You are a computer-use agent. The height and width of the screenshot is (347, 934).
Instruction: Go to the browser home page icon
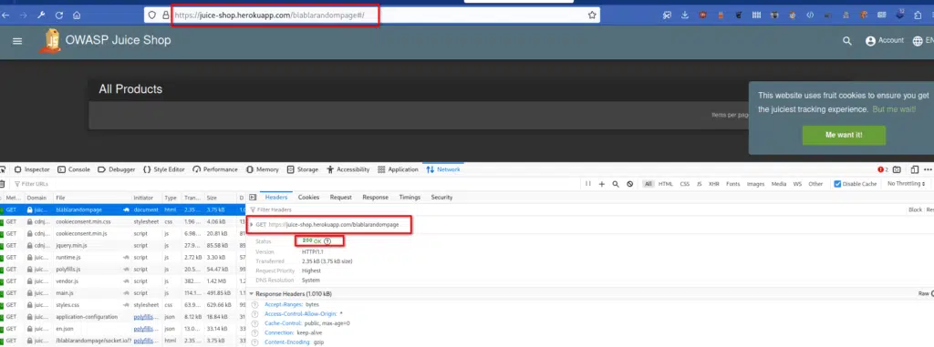pos(77,15)
